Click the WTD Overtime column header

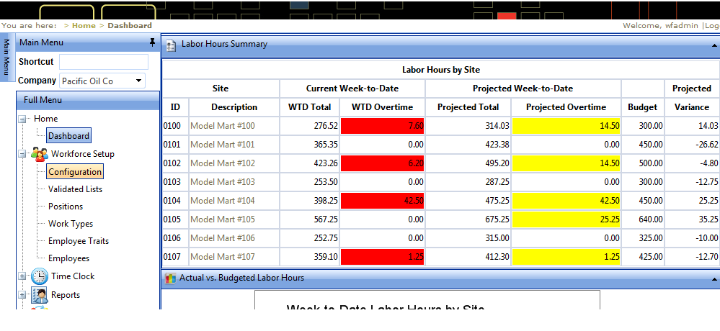click(x=382, y=107)
